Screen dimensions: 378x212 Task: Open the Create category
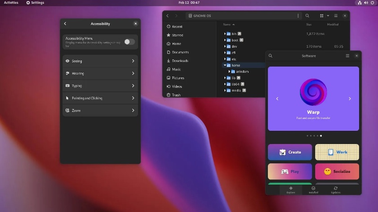click(x=290, y=152)
